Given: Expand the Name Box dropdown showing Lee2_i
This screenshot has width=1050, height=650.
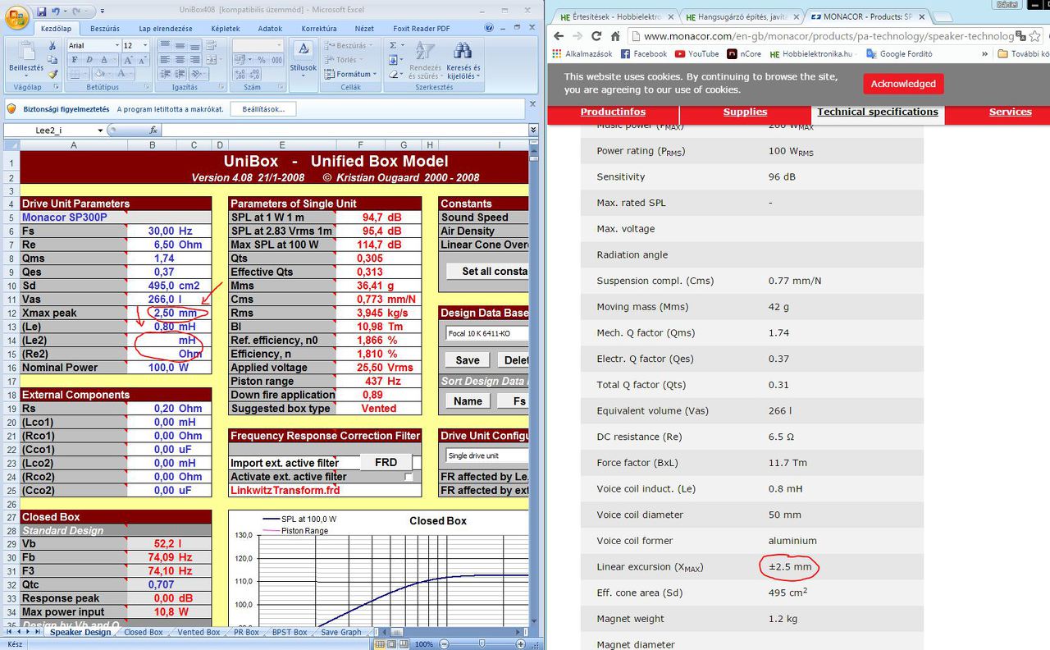Looking at the screenshot, I should tap(100, 130).
